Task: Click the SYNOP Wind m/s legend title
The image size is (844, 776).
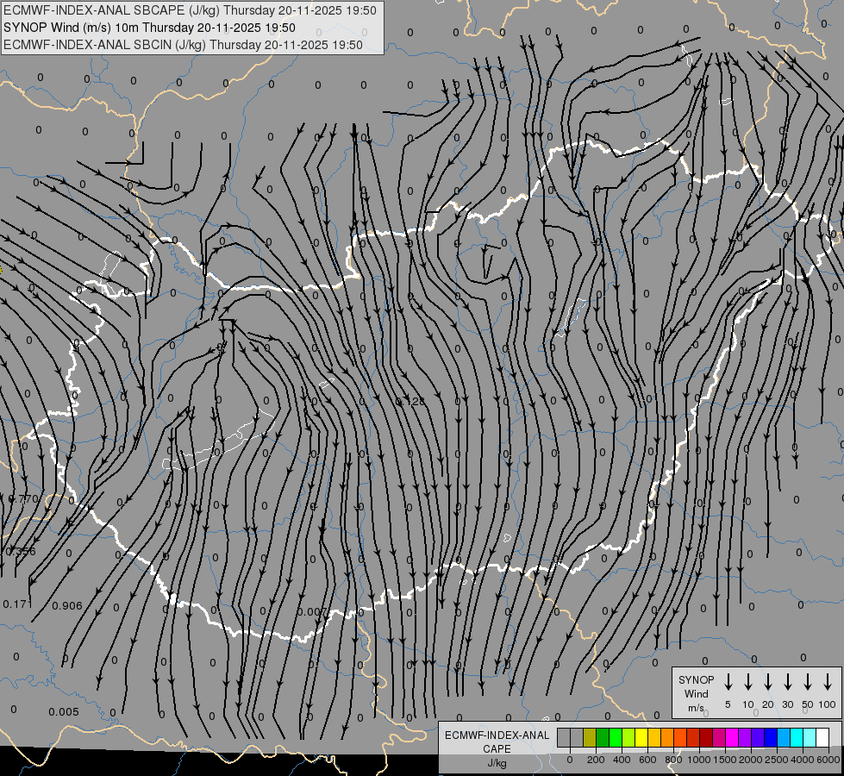Action: click(696, 693)
